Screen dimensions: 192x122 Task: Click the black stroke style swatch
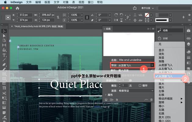click(x=162, y=20)
